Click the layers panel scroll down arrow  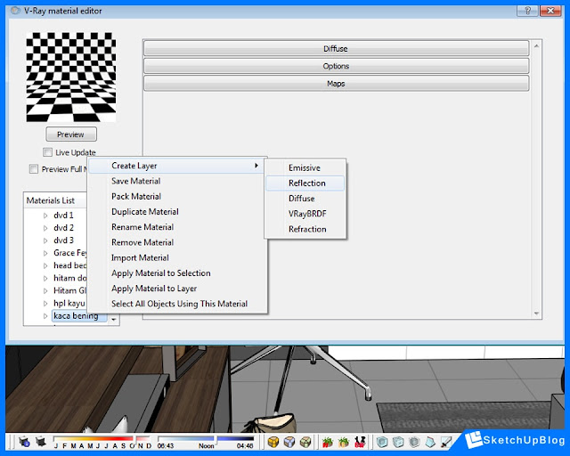pyautogui.click(x=536, y=313)
